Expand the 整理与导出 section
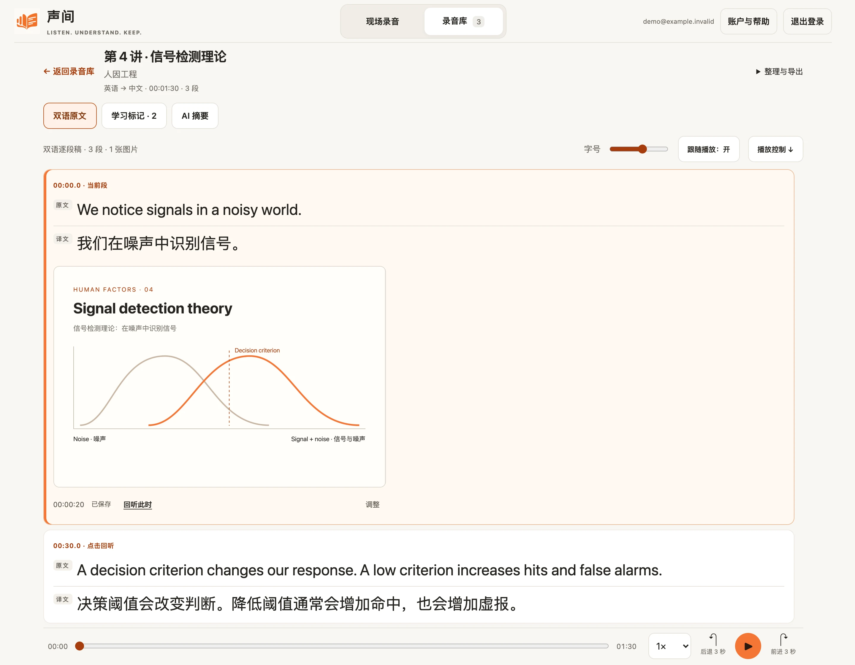This screenshot has width=855, height=665. coord(779,72)
